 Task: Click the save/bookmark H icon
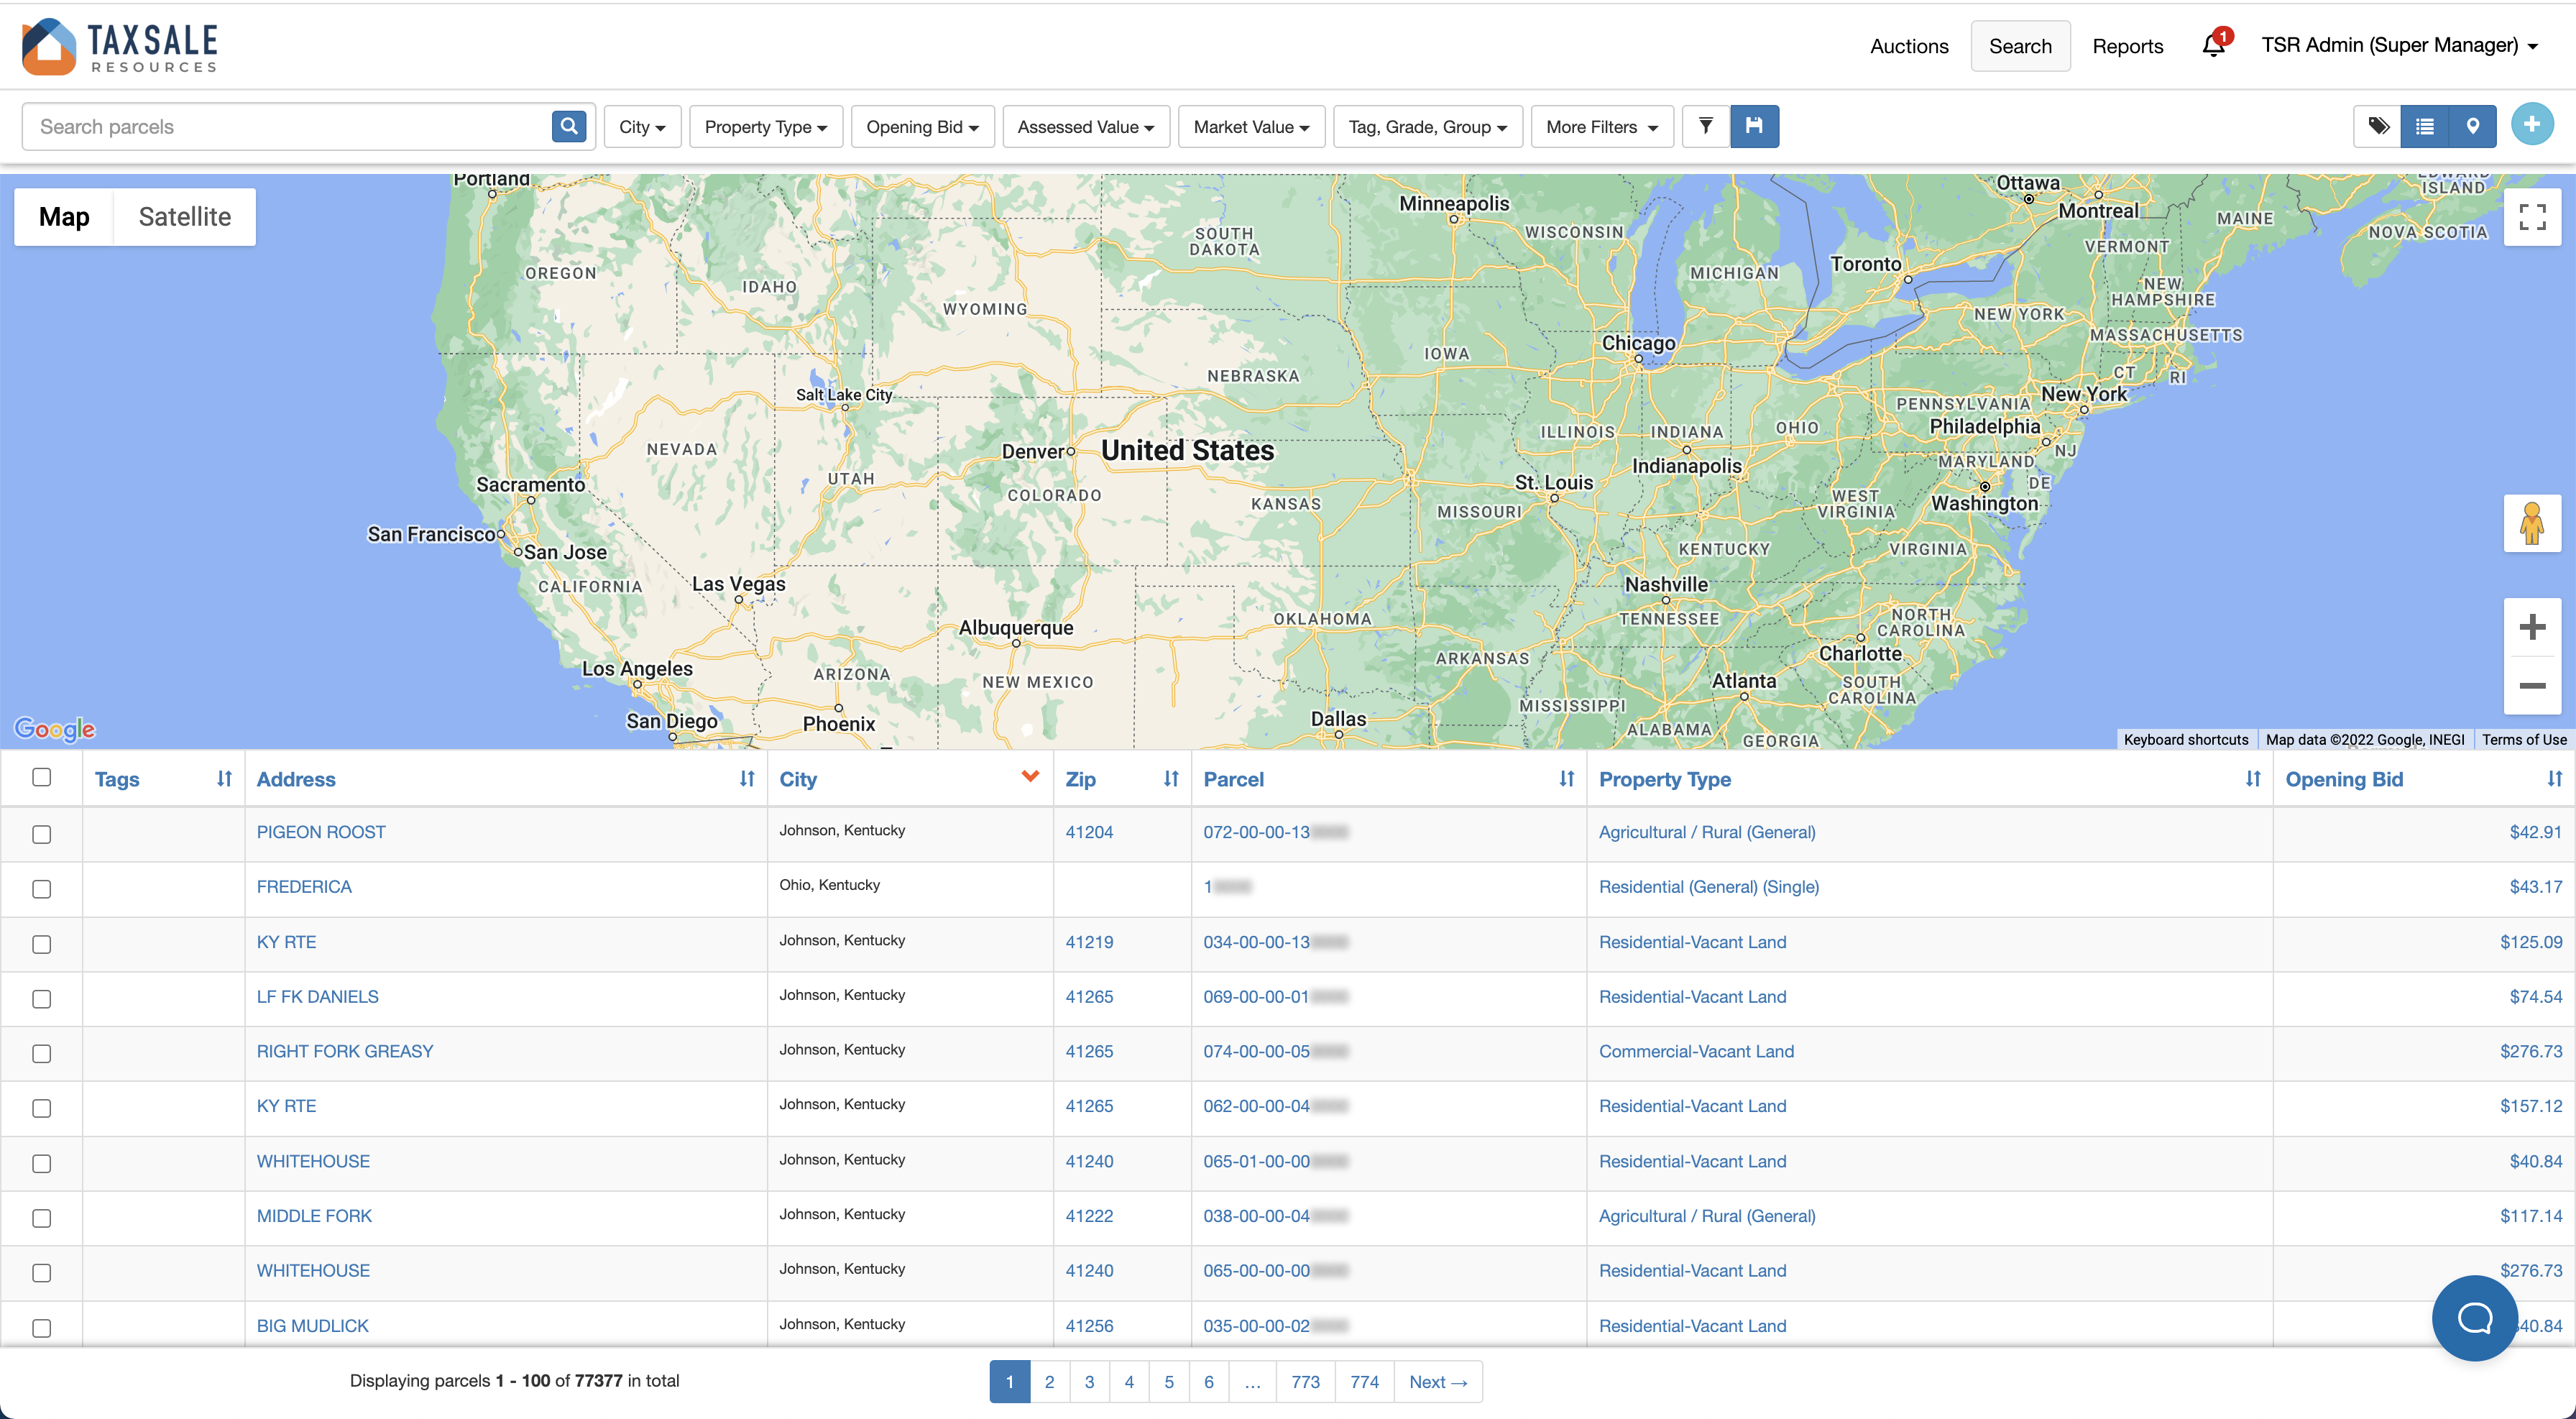click(1755, 126)
